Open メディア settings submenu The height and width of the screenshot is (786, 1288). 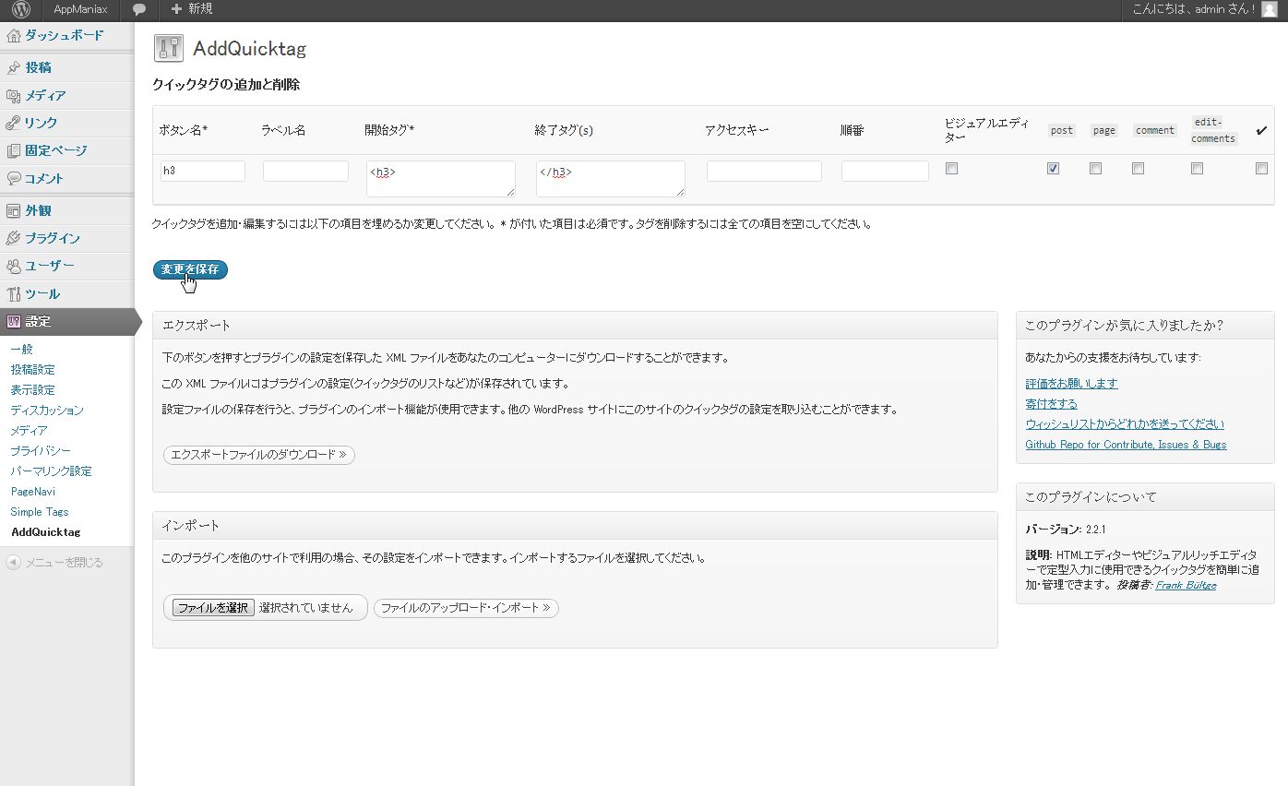pyautogui.click(x=29, y=430)
